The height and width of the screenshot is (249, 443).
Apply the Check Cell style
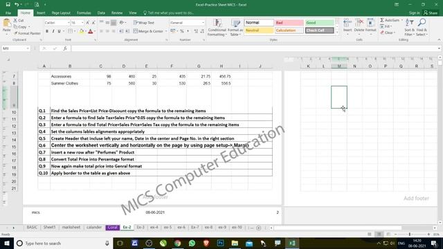[319, 30]
